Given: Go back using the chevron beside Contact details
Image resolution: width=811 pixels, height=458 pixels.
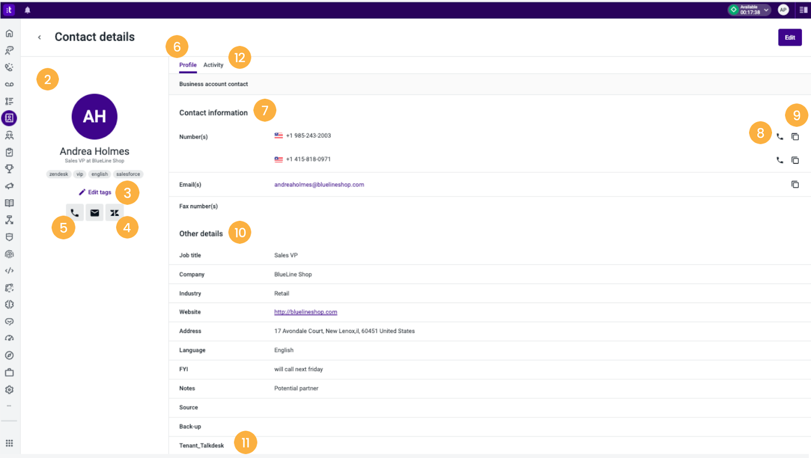Looking at the screenshot, I should coord(40,37).
